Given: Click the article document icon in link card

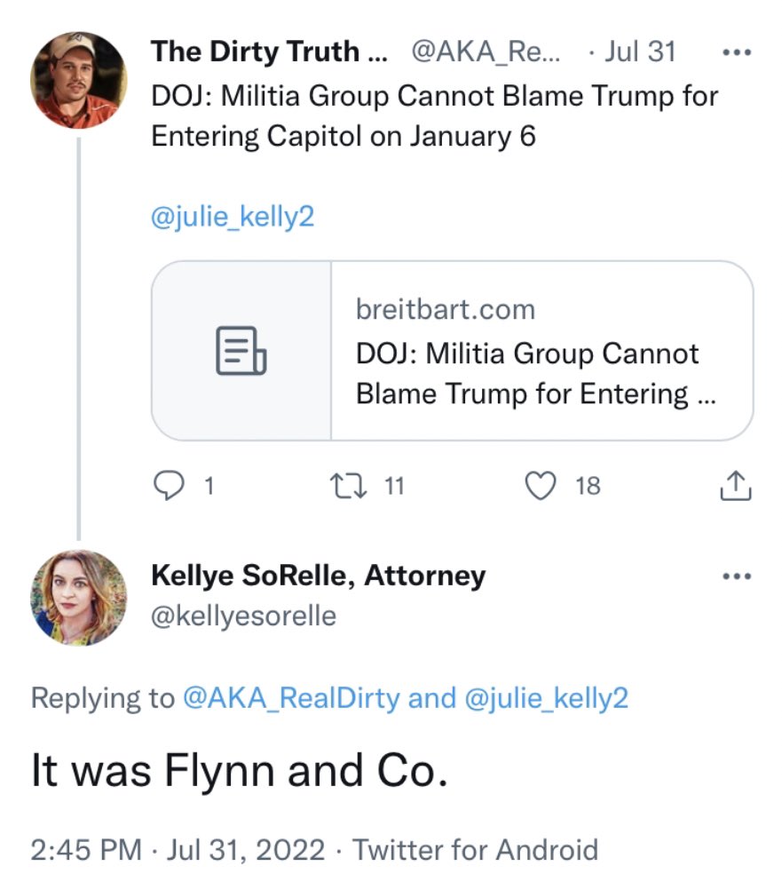Looking at the screenshot, I should (241, 350).
